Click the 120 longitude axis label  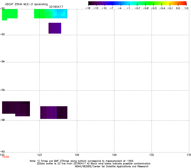(x=2, y=155)
